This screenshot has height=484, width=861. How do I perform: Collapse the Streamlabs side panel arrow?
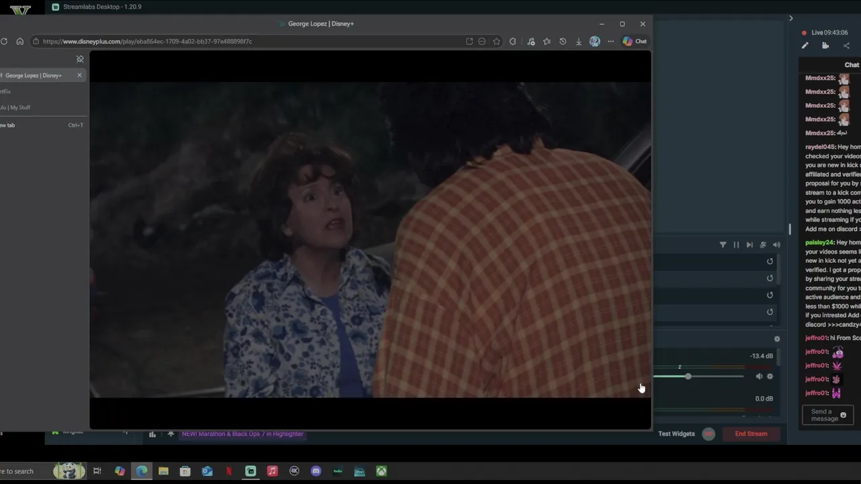coord(791,18)
